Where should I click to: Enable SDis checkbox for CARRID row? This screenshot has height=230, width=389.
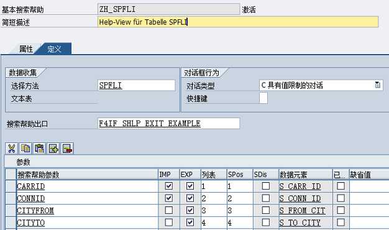266,186
